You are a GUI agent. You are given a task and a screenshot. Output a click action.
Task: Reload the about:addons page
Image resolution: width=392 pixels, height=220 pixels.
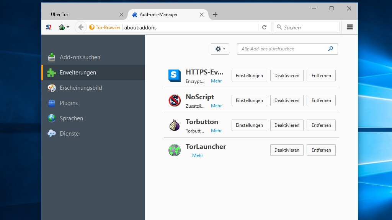click(264, 27)
